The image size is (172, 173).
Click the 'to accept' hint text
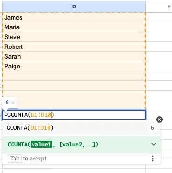[34, 159]
